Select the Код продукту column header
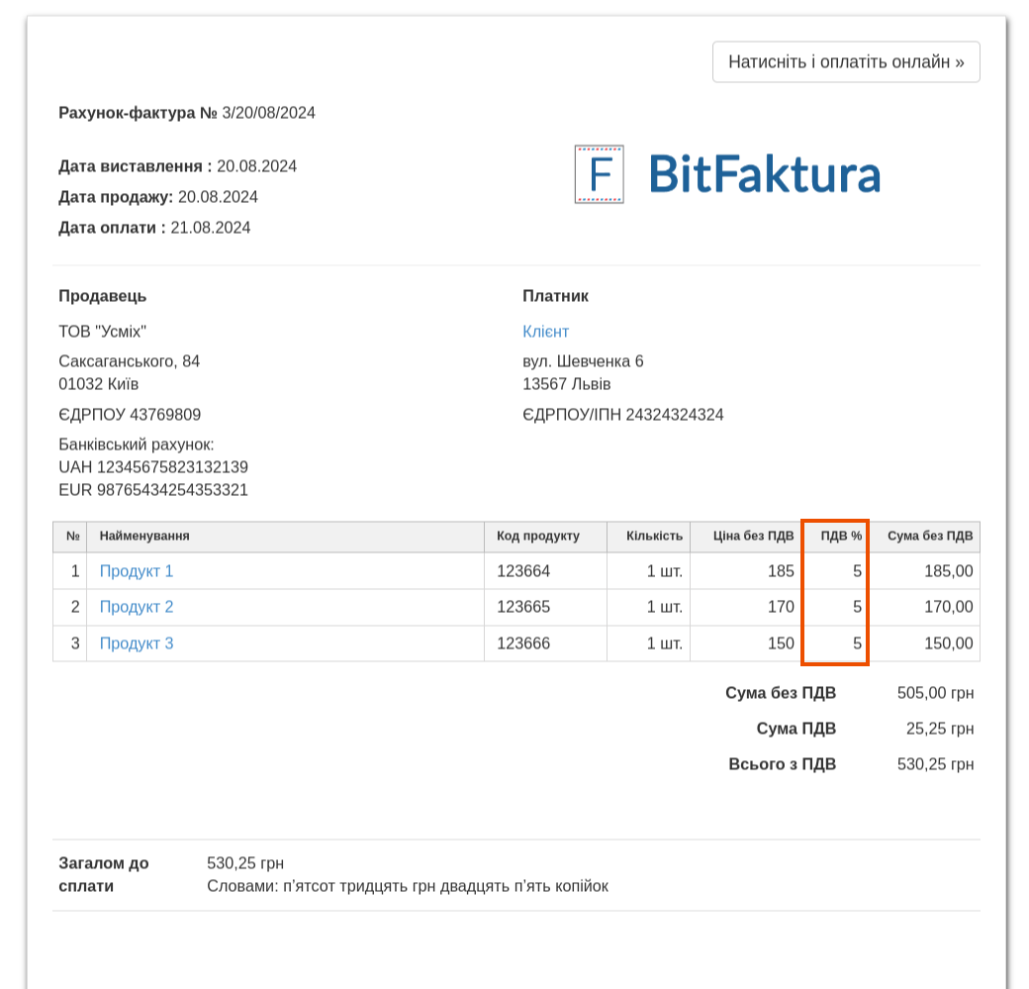 tap(538, 536)
